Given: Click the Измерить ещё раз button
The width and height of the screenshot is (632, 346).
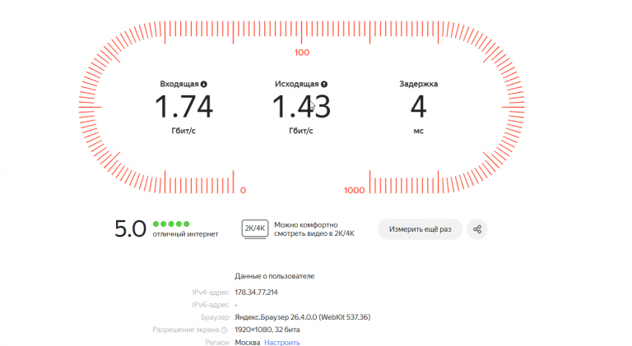Looking at the screenshot, I should tap(420, 229).
